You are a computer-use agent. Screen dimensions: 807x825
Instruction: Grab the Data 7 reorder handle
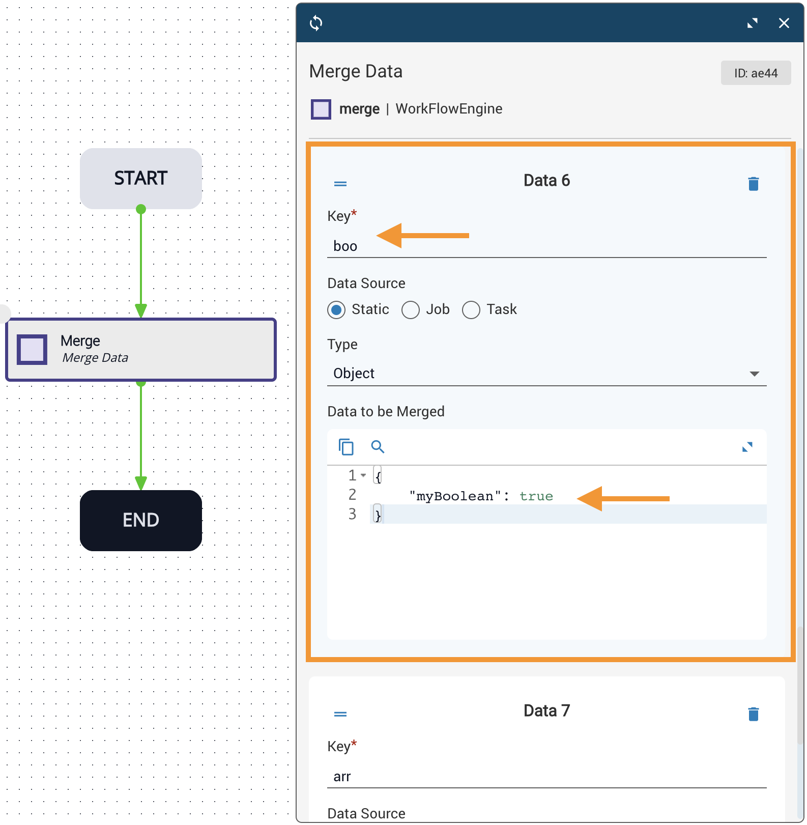click(x=340, y=714)
